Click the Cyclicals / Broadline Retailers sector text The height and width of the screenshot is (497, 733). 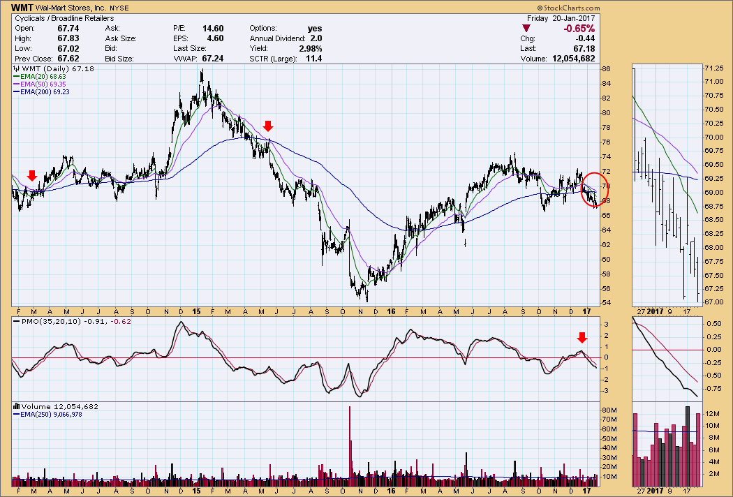tap(64, 18)
